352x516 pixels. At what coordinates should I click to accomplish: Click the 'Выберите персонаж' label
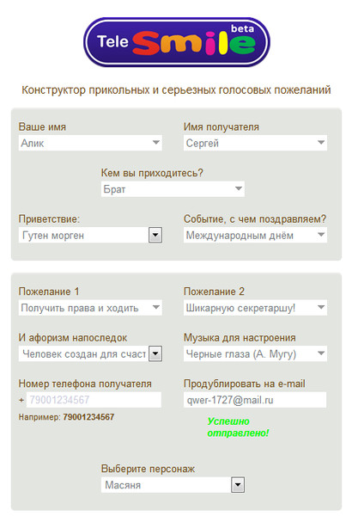click(148, 469)
